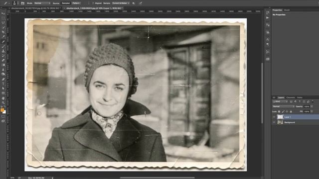This screenshot has width=319, height=179.
Task: Change the screen mode
Action: 3,121
